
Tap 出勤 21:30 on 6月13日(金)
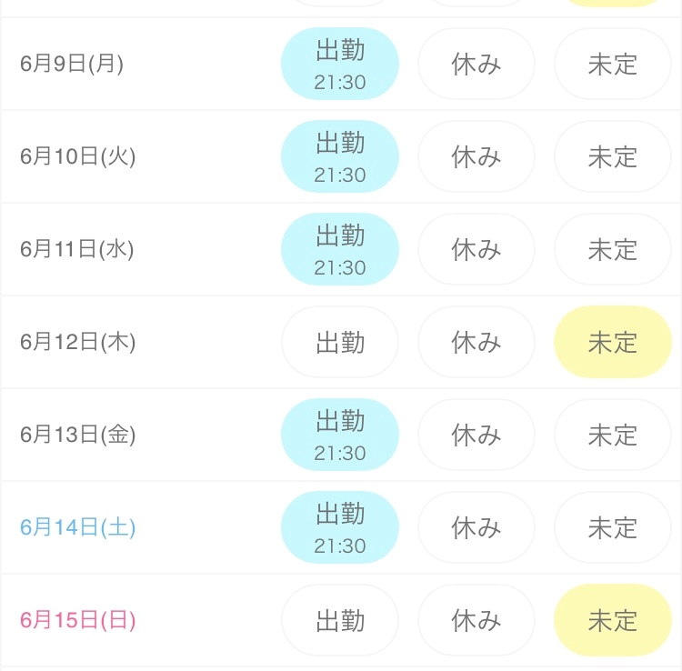[340, 435]
